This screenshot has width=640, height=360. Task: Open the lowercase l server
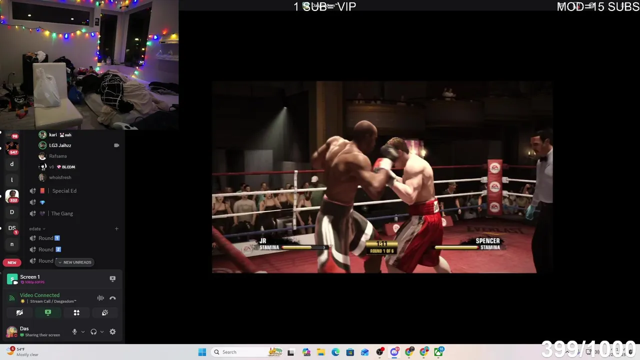12,180
